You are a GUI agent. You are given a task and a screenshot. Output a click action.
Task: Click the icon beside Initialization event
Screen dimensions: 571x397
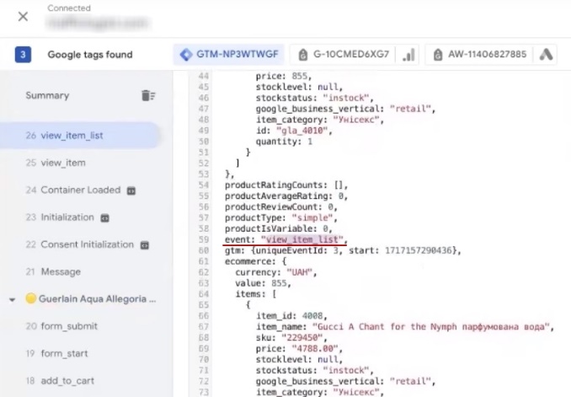coord(104,217)
